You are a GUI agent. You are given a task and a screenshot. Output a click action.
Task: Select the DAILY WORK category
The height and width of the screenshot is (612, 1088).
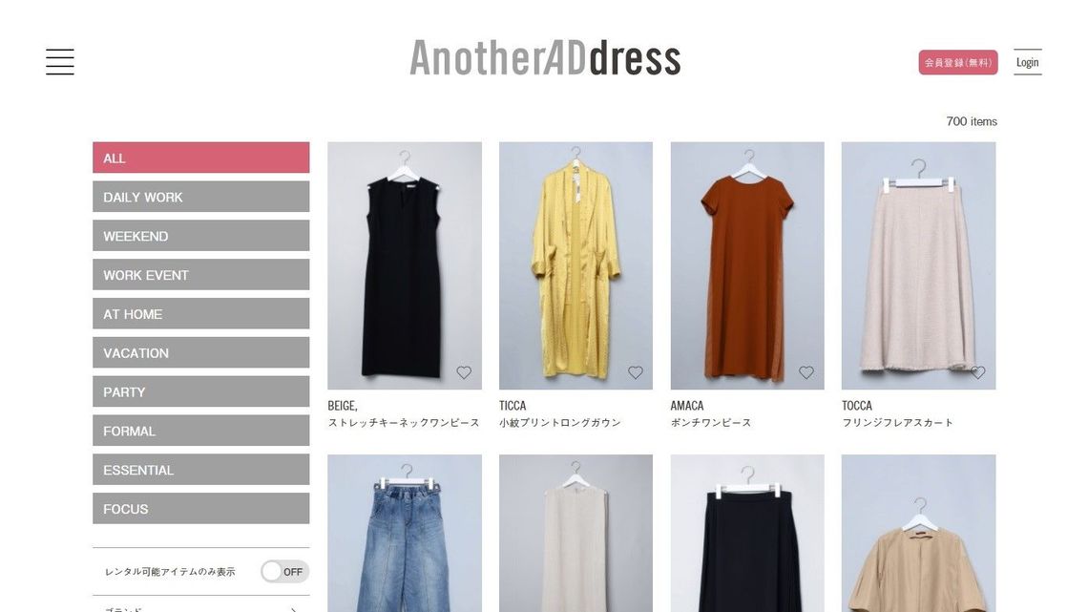coord(201,197)
